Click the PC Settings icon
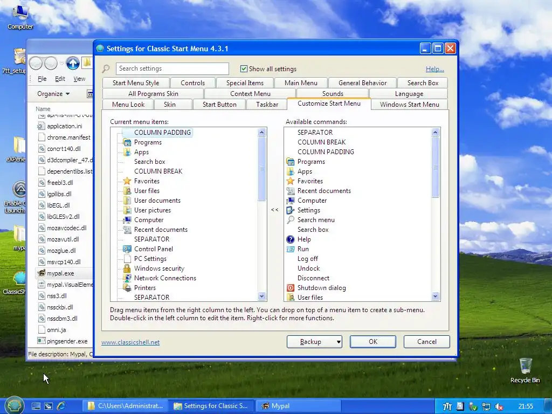 click(127, 258)
